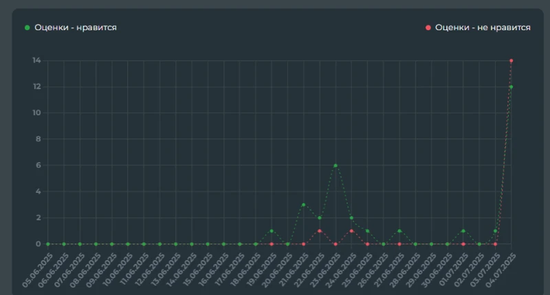The height and width of the screenshot is (295, 550).
Task: Select the green point at 1 on 25.06.2025
Action: [368, 231]
